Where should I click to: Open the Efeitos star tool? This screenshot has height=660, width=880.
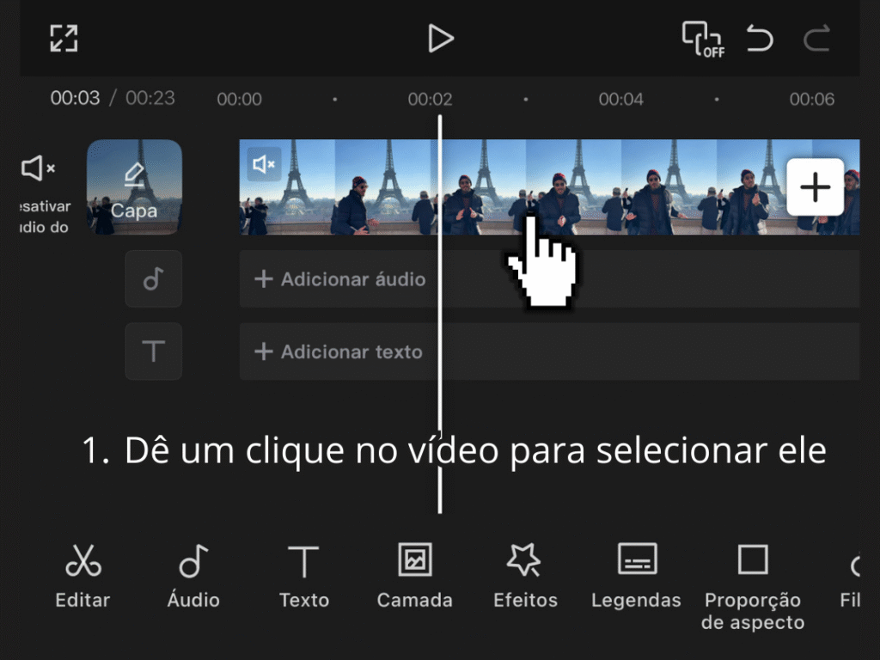525,575
